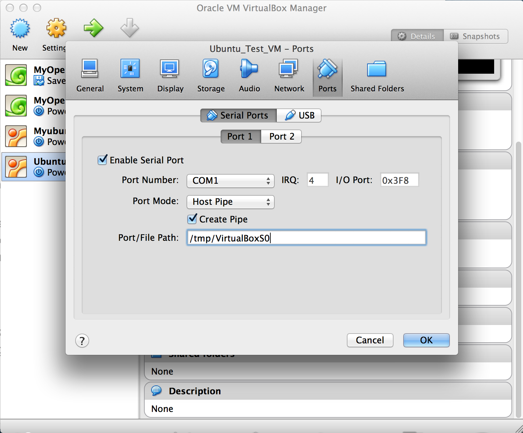This screenshot has height=433, width=523.
Task: Open the Audio settings section
Action: [x=249, y=76]
